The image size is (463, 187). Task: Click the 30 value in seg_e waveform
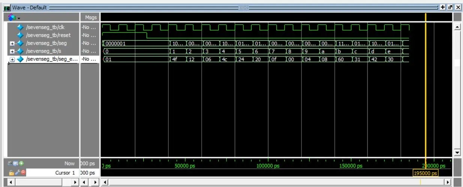(390, 59)
